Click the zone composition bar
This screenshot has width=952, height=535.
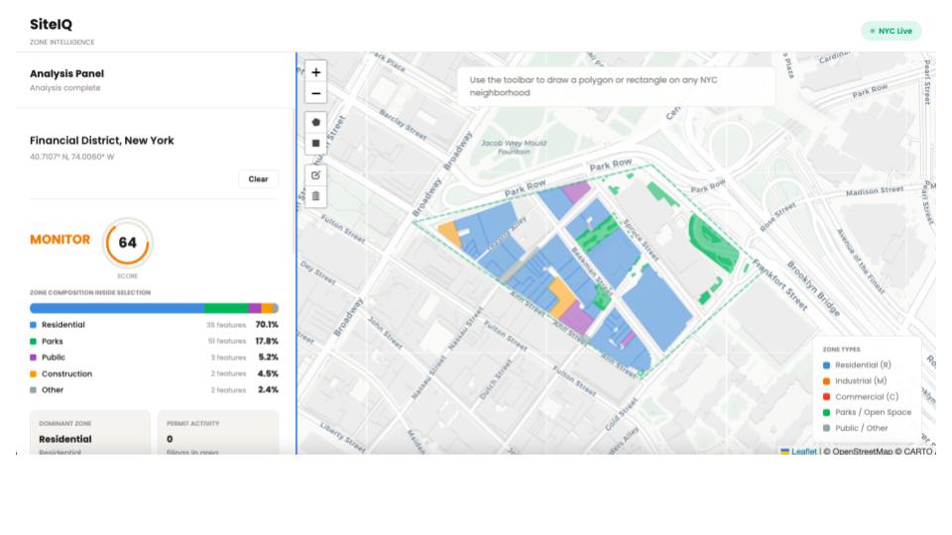pos(155,308)
